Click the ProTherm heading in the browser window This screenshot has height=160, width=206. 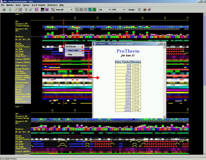tap(128, 51)
